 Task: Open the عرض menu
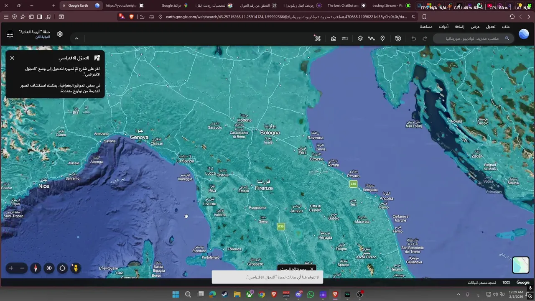475,27
